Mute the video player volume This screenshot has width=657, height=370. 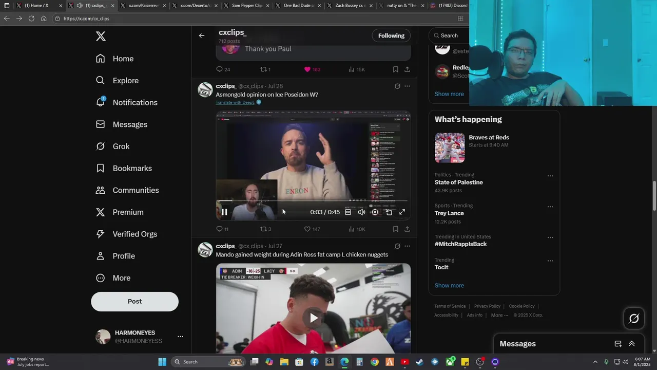361,212
